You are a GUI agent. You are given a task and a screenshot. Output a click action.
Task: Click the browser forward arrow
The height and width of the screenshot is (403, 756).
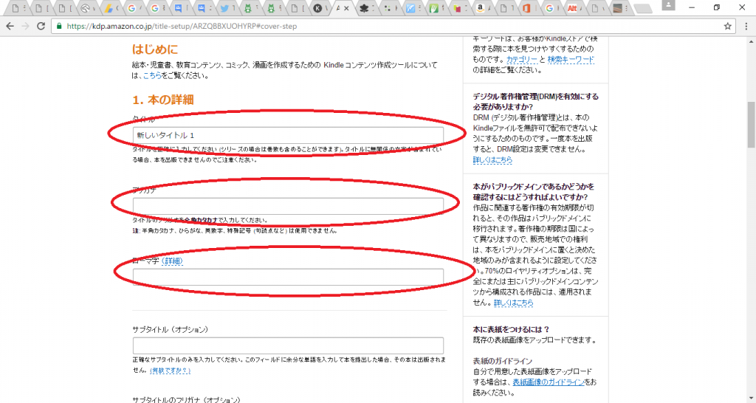coord(26,26)
